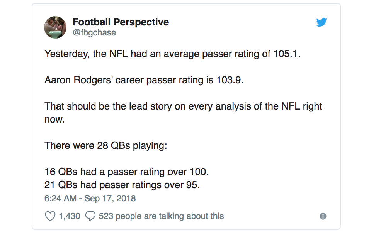Click the @fbgchase handle
The height and width of the screenshot is (236, 381).
pos(94,33)
